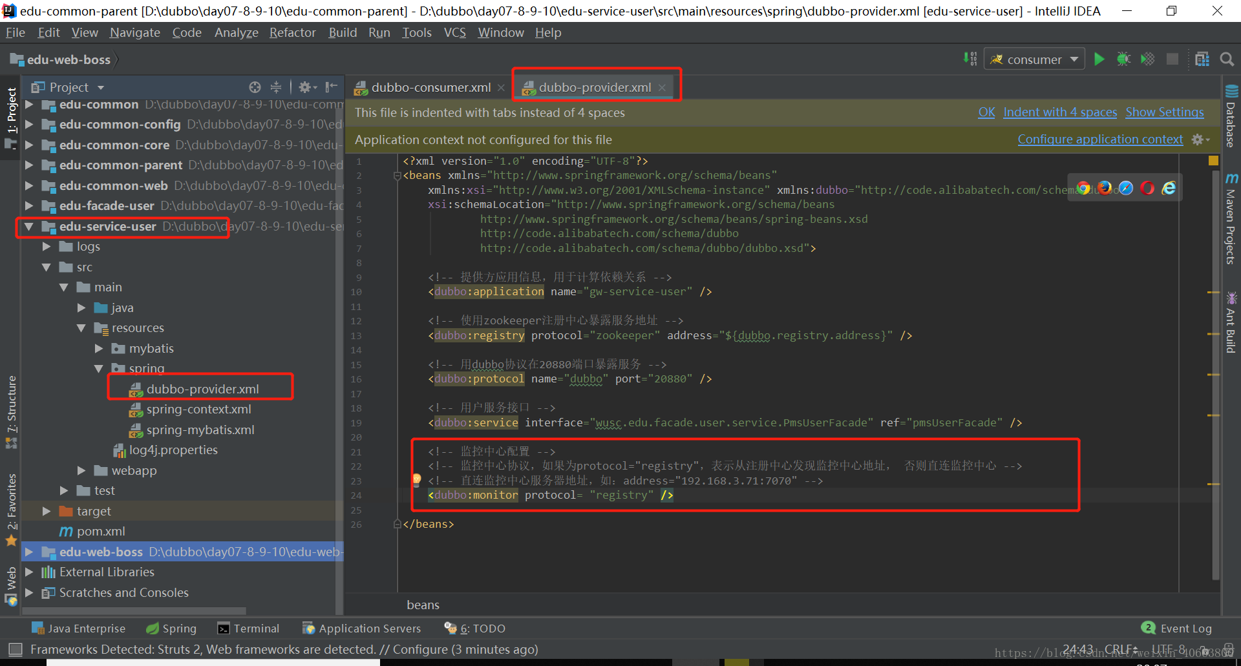The height and width of the screenshot is (666, 1241).
Task: Open the Favorites side tab
Action: coord(12,509)
